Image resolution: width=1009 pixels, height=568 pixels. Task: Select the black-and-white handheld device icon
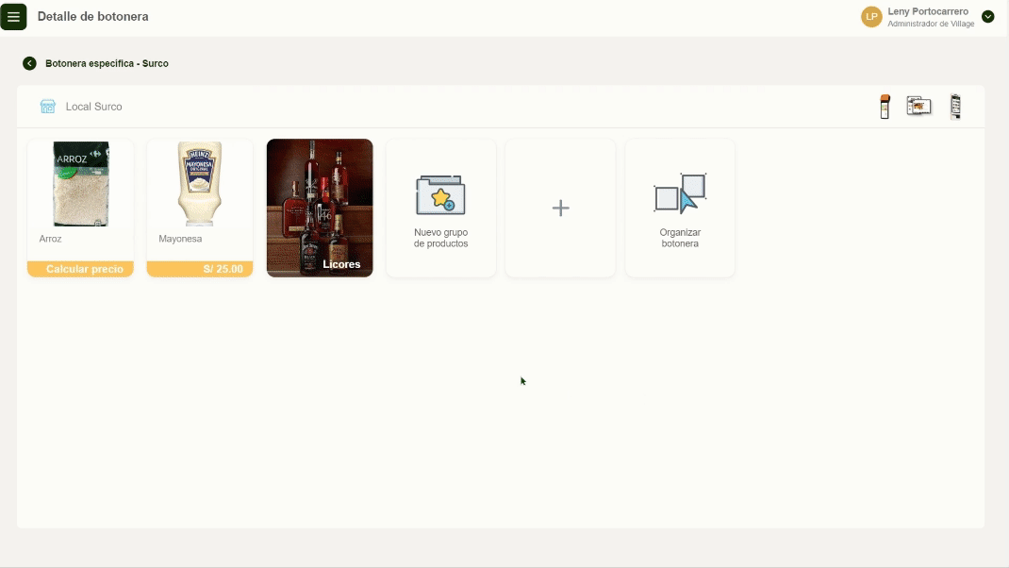tap(955, 107)
